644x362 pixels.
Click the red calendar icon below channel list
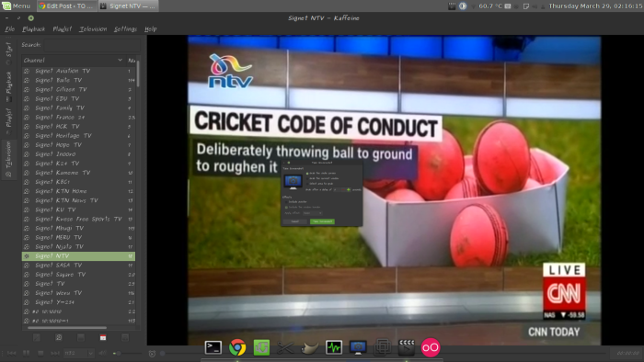click(x=103, y=337)
